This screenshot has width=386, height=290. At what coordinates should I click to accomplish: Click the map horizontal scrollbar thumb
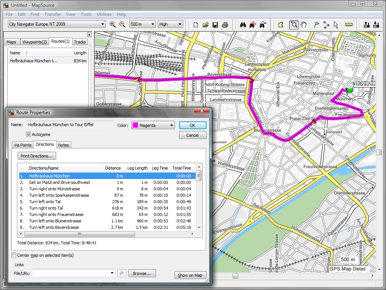coord(235,276)
